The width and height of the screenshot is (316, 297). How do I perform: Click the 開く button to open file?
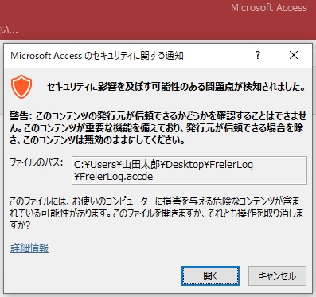210,276
